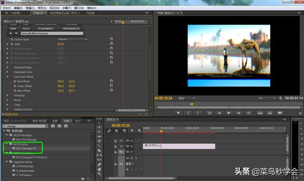The width and height of the screenshot is (304, 181).
Task: Reset the Seed parameter
Action: click(111, 44)
